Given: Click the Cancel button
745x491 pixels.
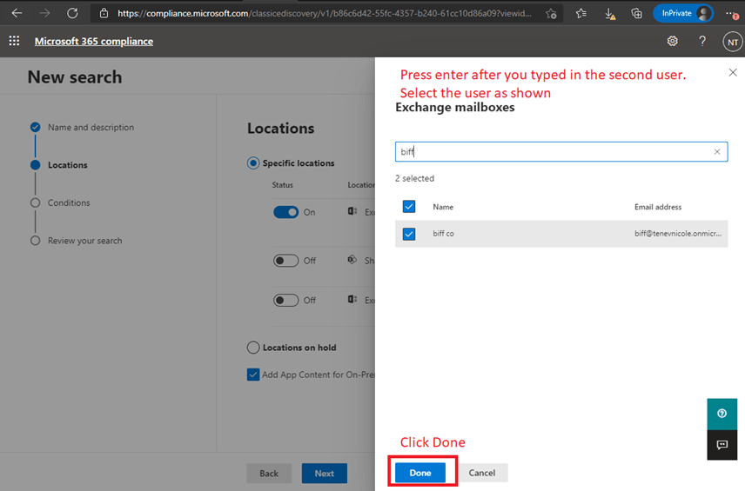Looking at the screenshot, I should [x=482, y=473].
